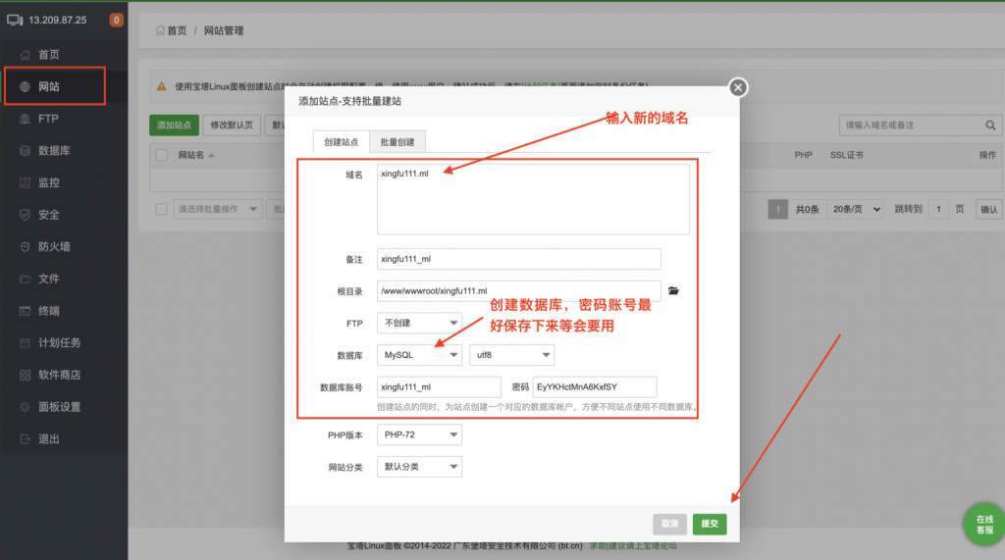The height and width of the screenshot is (560, 1005).
Task: Click the gear icon beside 面板设置
Action: coord(25,407)
